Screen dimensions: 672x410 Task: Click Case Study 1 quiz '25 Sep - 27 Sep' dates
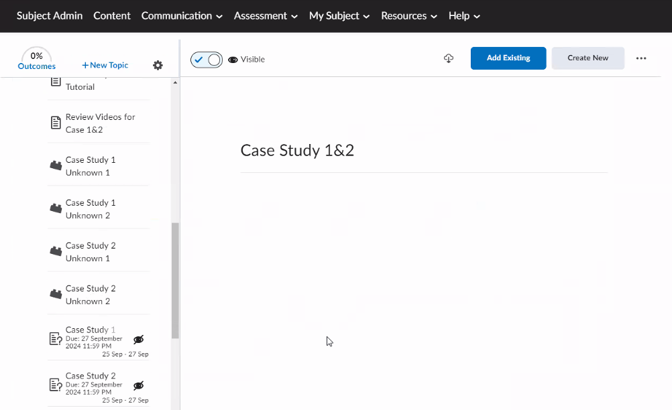(x=125, y=354)
